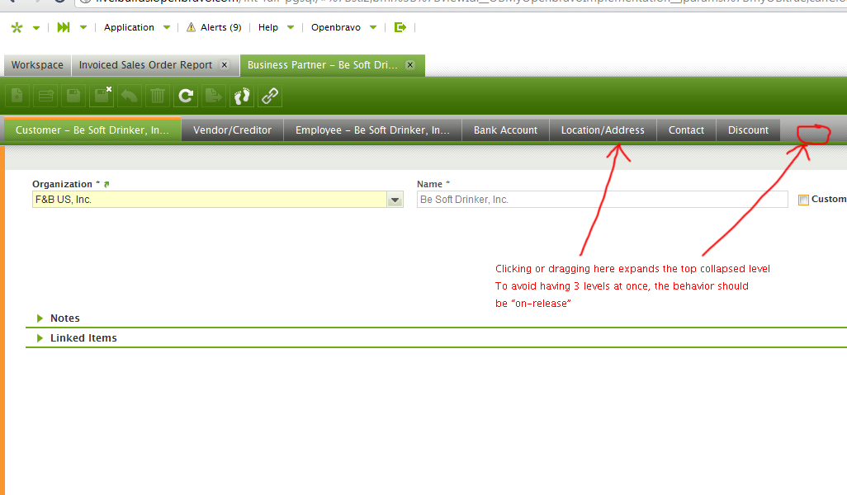847x495 pixels.
Task: Click the trash delete toolbar icon
Action: tap(157, 96)
